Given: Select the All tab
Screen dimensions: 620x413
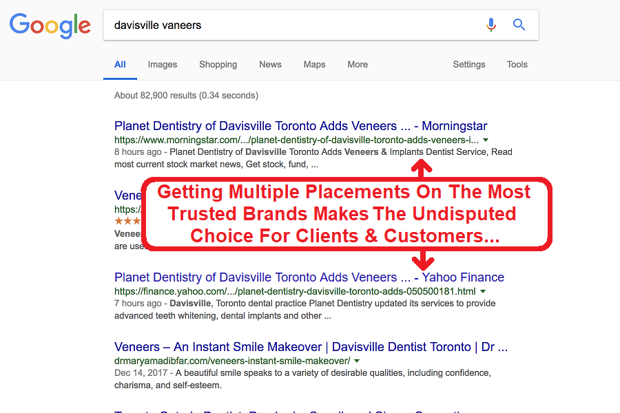Looking at the screenshot, I should coord(120,65).
